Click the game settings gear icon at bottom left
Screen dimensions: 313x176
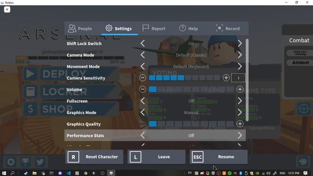11,162
